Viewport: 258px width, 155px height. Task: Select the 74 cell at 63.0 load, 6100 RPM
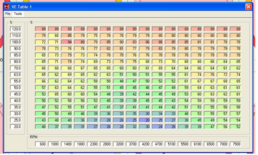click(x=197, y=75)
